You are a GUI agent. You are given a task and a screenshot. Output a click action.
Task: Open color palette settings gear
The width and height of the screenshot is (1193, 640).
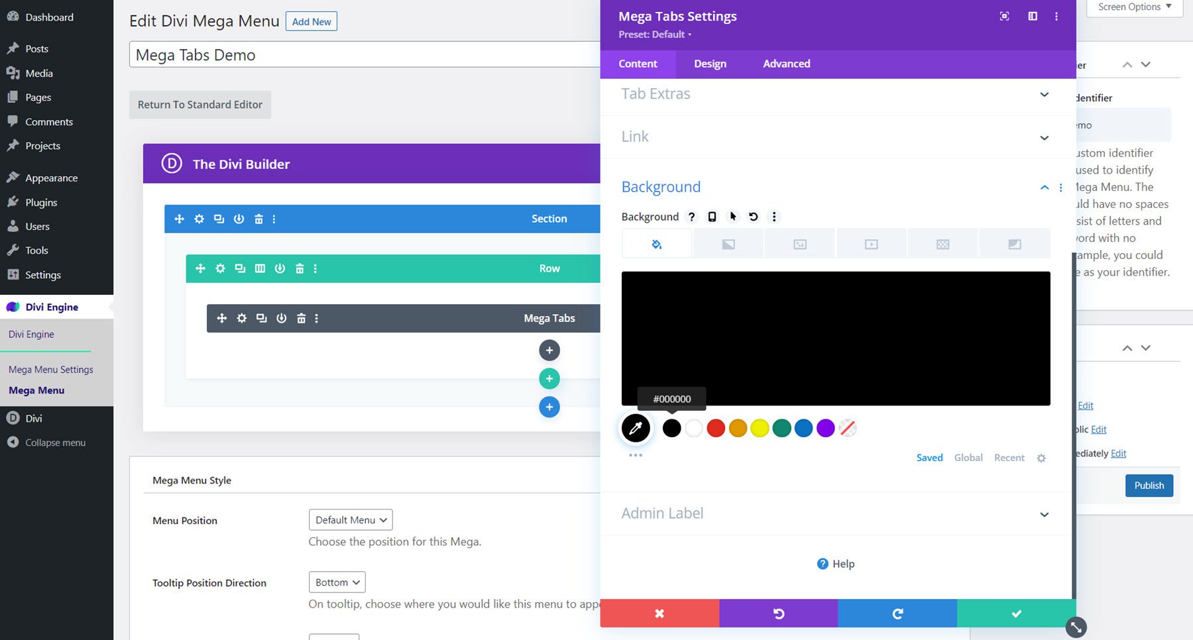(1041, 458)
